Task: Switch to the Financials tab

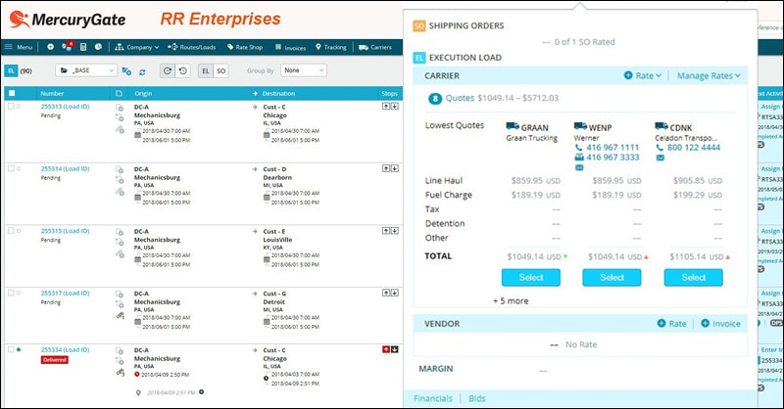Action: coord(433,398)
